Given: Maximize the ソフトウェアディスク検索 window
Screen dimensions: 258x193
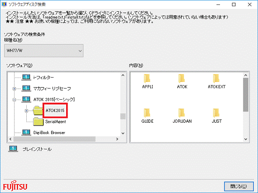Looking at the screenshot, I should (x=234, y=5).
